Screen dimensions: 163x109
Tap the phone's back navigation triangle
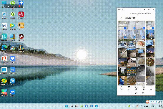tap(129, 93)
